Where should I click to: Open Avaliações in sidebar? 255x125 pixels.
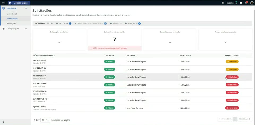pos(11,23)
